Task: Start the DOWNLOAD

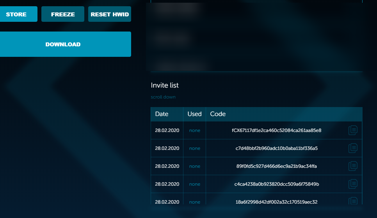Action: click(63, 44)
